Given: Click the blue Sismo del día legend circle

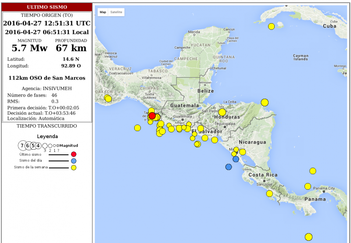Looking at the screenshot, I should [74, 161].
